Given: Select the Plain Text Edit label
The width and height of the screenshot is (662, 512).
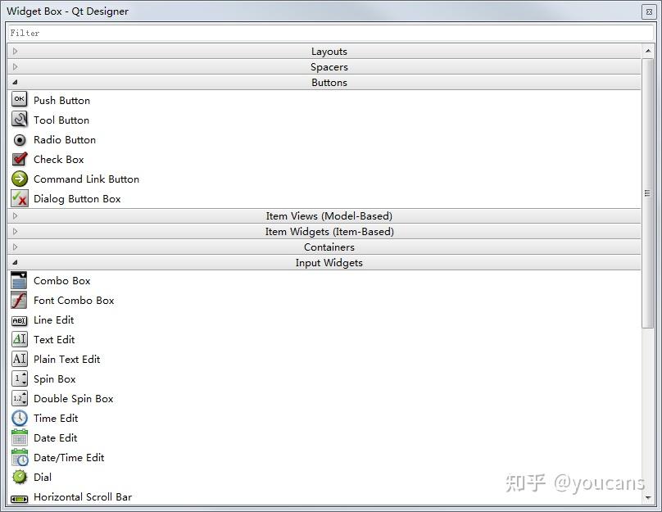Looking at the screenshot, I should (x=66, y=359).
